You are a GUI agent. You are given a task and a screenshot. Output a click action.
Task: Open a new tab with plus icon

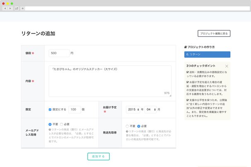click(x=22, y=8)
